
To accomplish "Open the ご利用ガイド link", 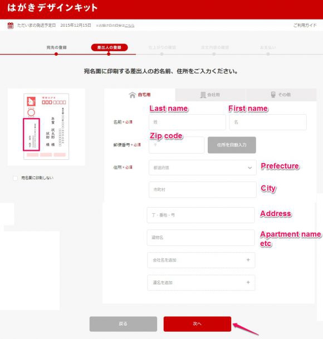I will (x=305, y=25).
